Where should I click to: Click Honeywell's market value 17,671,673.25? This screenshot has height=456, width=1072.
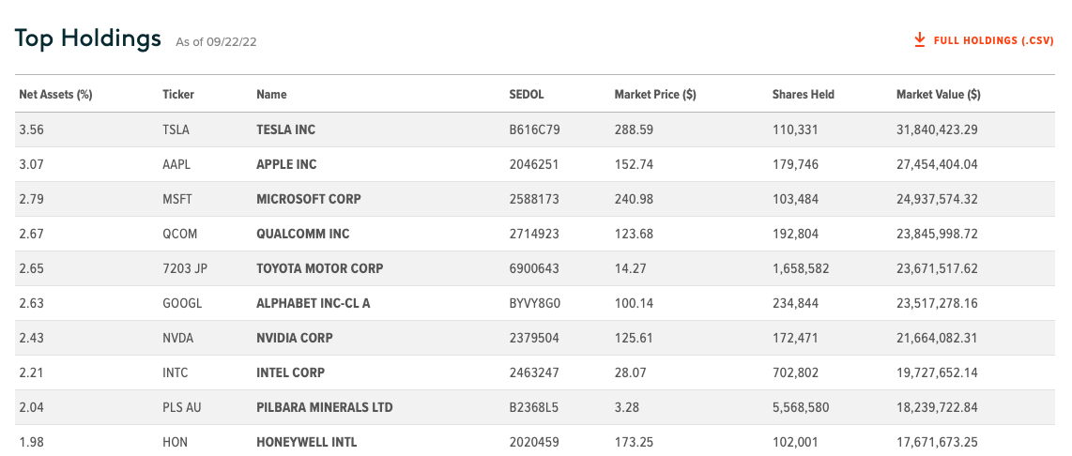937,442
